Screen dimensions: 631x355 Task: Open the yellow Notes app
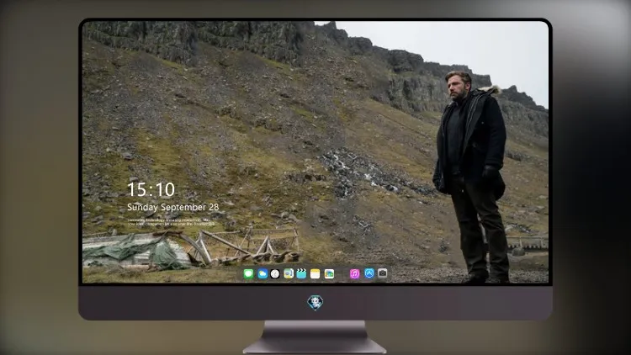point(315,274)
